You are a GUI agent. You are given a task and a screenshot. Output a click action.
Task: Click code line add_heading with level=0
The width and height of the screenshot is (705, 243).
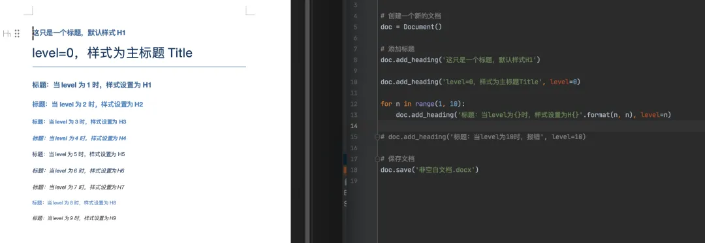point(480,82)
